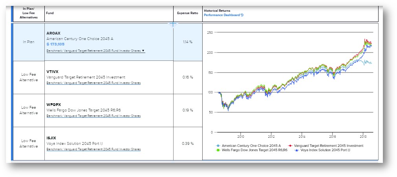The image size is (397, 177).
Task: Click the Expense Ratio column header
Action: [x=188, y=13]
